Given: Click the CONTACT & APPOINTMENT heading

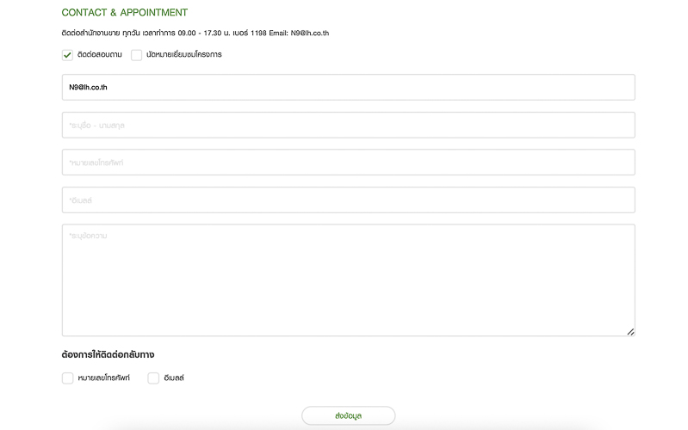Looking at the screenshot, I should click(125, 13).
